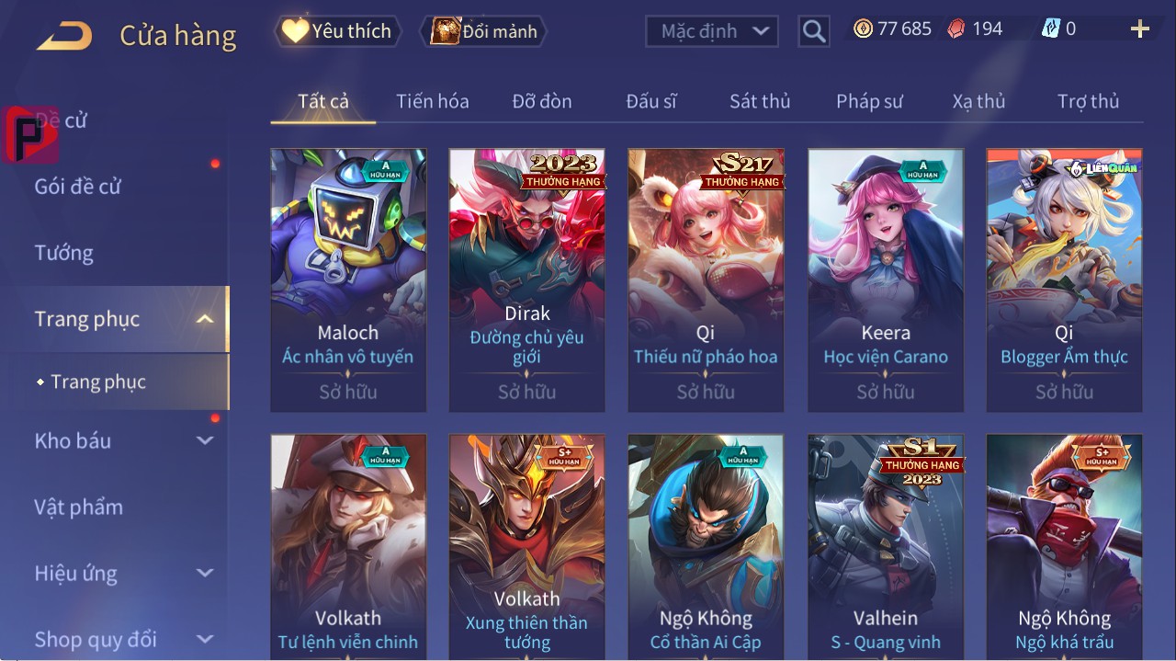The image size is (1176, 661).
Task: Select Maloch Ác nhân vô tuyến skin
Action: point(348,279)
